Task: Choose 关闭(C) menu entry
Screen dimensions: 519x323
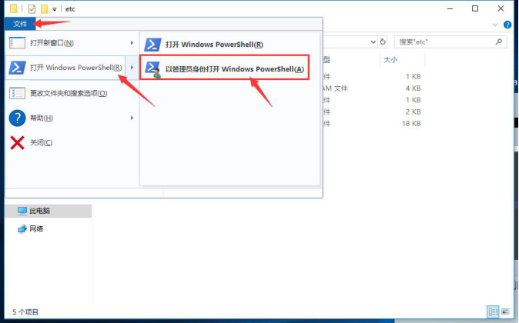Action: (x=72, y=142)
